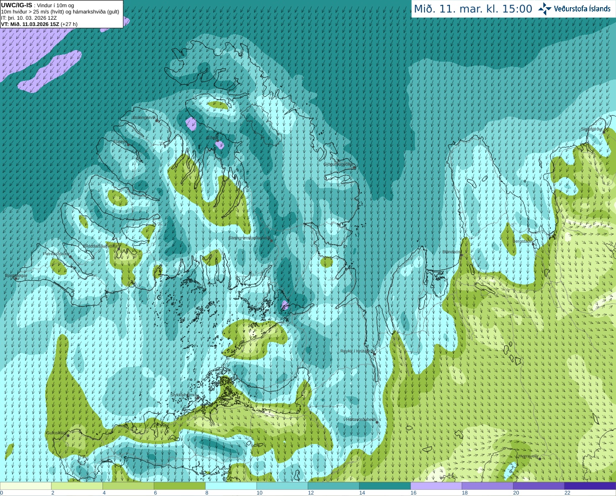Click the Gufuskálar station label
Viewport: 616px width, 496px height.
[56, 432]
